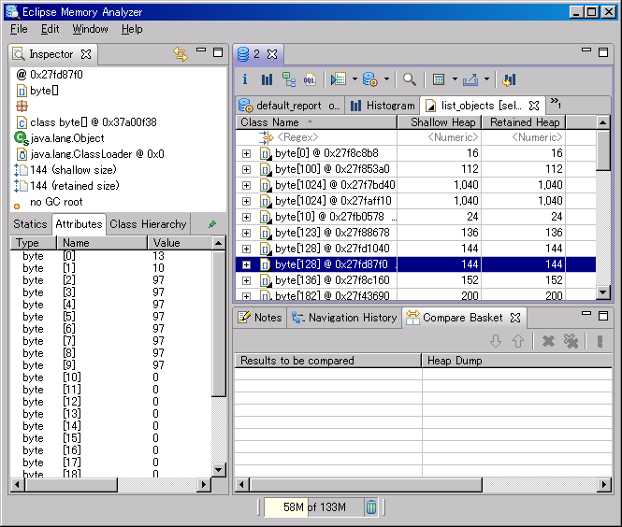Minimize the Inspector panel
The image size is (622, 527).
[x=201, y=50]
